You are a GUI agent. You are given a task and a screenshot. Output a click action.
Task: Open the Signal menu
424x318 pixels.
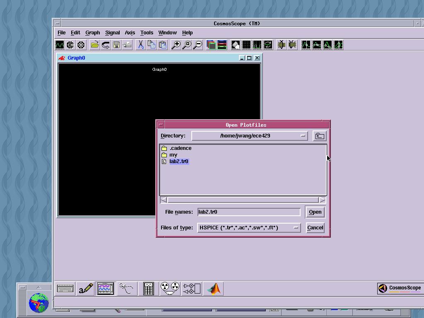click(113, 33)
